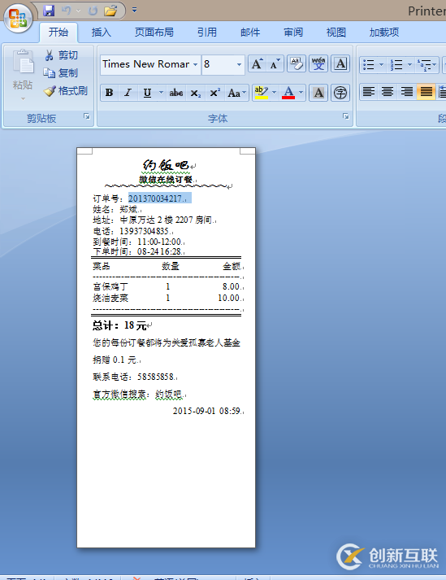
Task: Apply yellow text highlight color
Action: [x=262, y=93]
